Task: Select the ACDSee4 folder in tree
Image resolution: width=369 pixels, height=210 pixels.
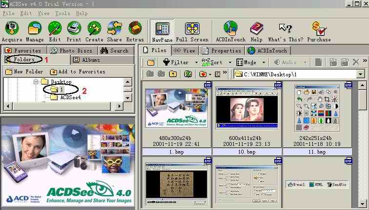Action: (70, 97)
